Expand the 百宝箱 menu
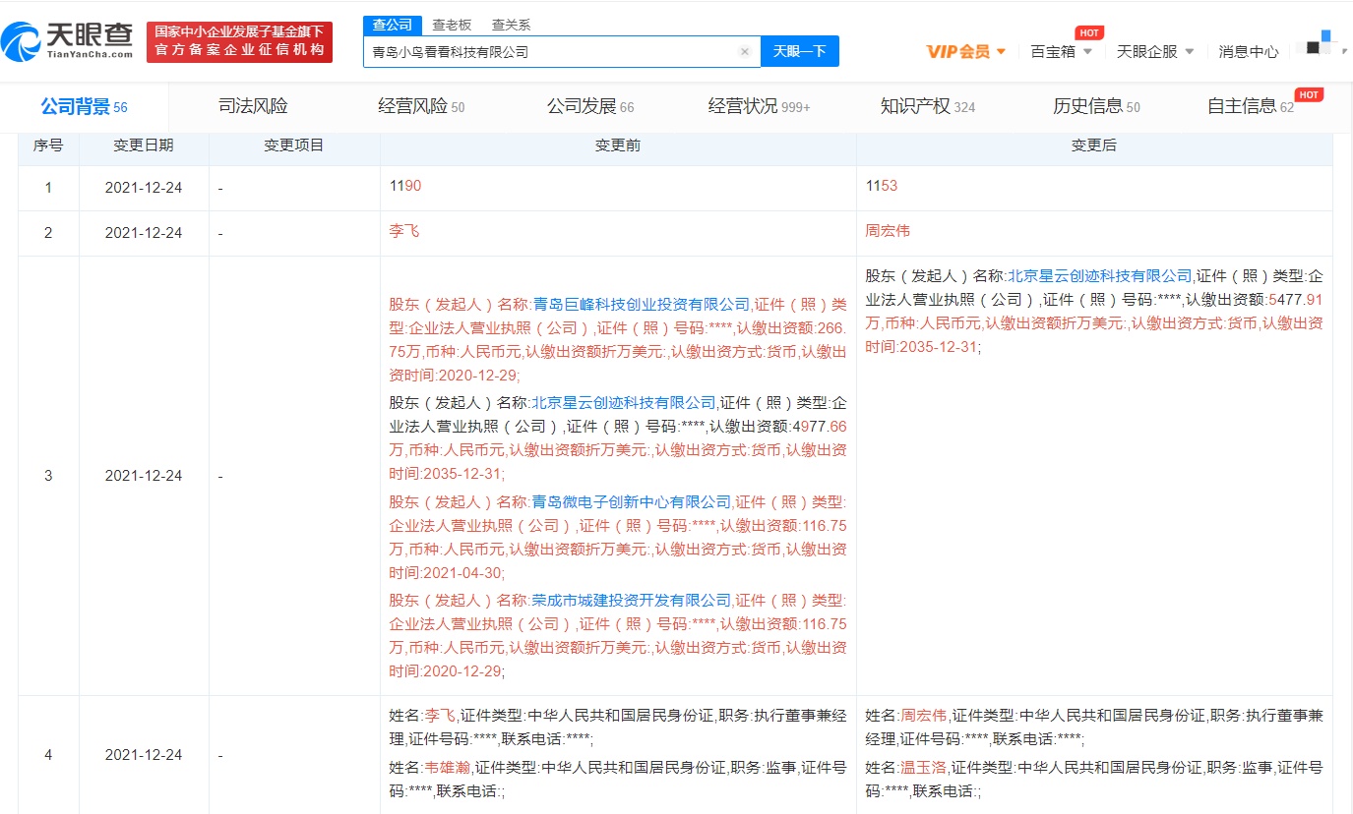Screen dimensions: 1353x814 click(1061, 51)
